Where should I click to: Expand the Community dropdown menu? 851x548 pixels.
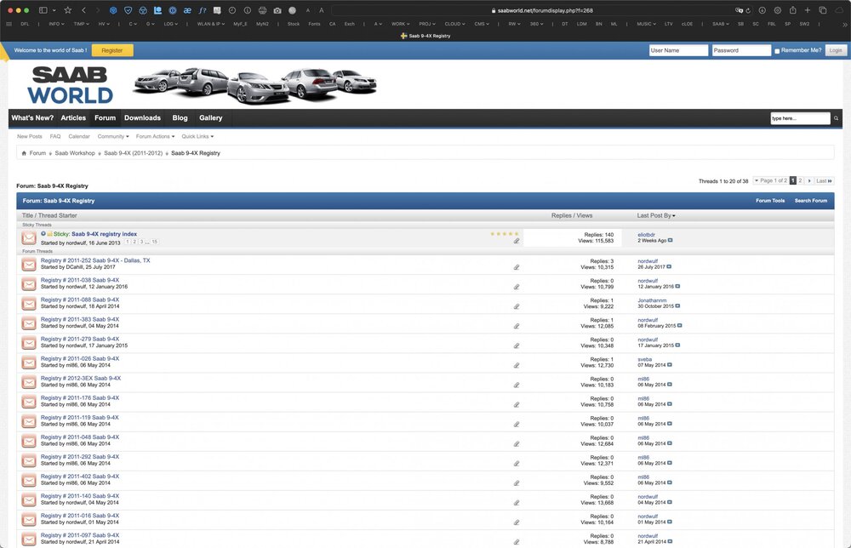pos(113,136)
